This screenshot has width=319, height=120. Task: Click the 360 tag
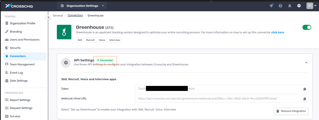pos(80,40)
